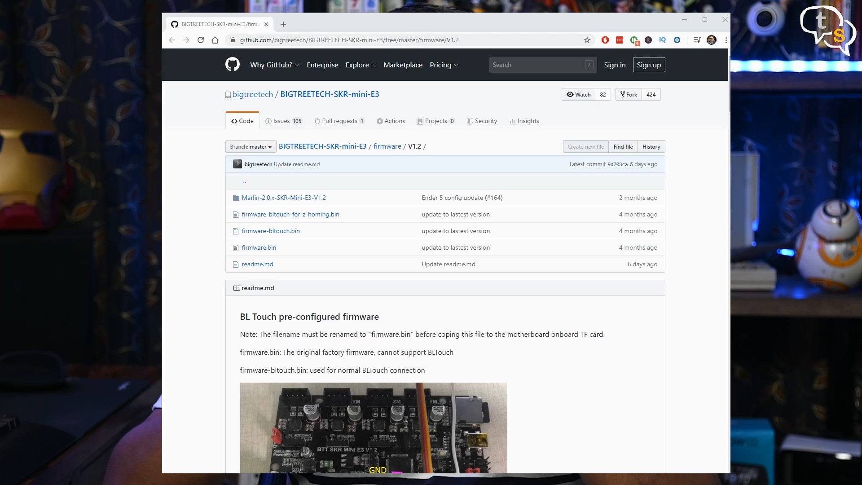Select the Code tab
The height and width of the screenshot is (485, 862).
(x=242, y=121)
